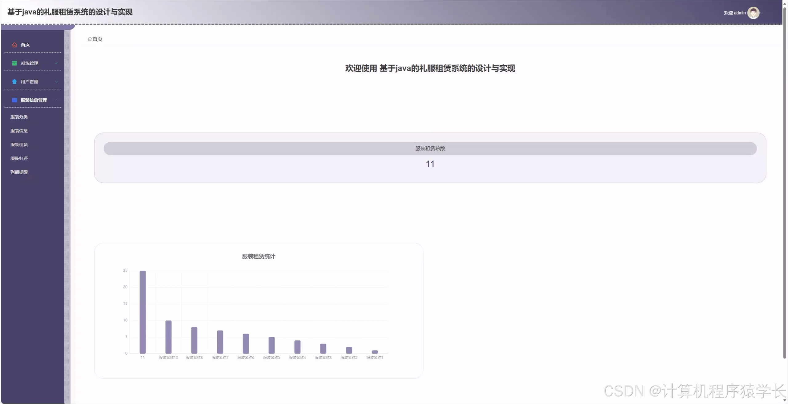Open the 服装分类 menu item
Screen dimensions: 788x404
point(19,117)
